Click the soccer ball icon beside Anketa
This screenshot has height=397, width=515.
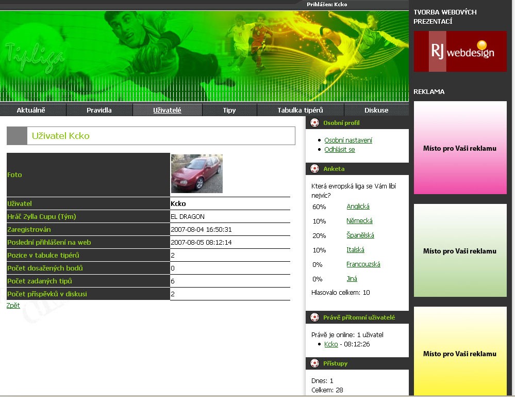tap(315, 169)
